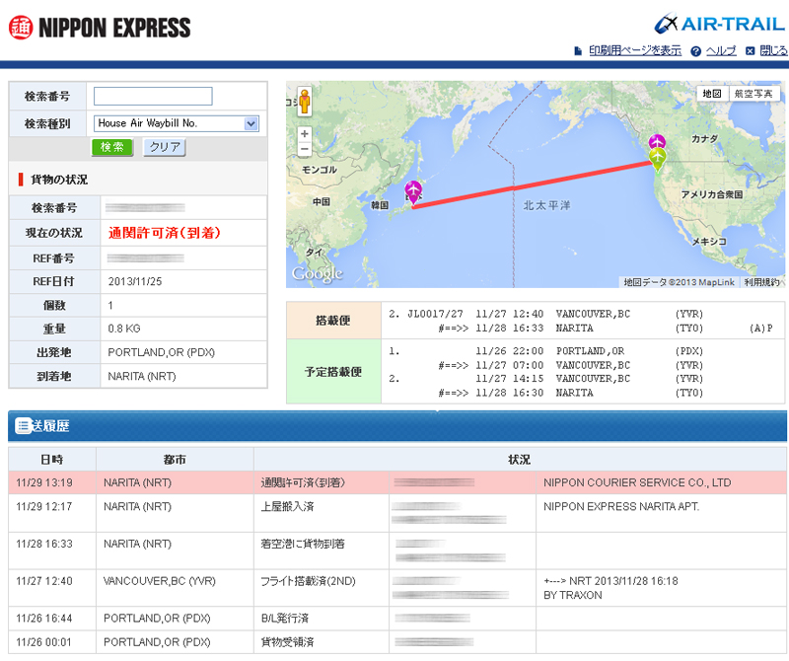Click the Nippon Express red logo emblem
789x661 pixels.
tap(21, 28)
